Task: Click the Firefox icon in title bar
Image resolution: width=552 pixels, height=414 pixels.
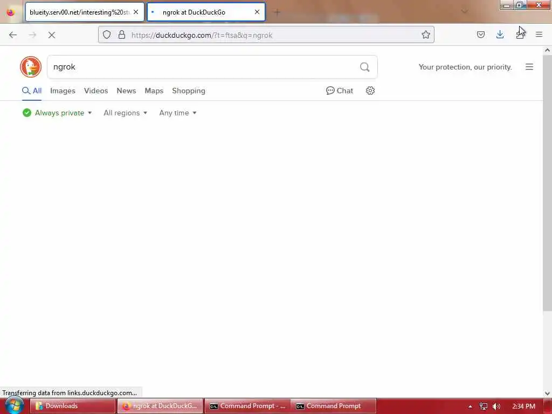Action: [11, 12]
